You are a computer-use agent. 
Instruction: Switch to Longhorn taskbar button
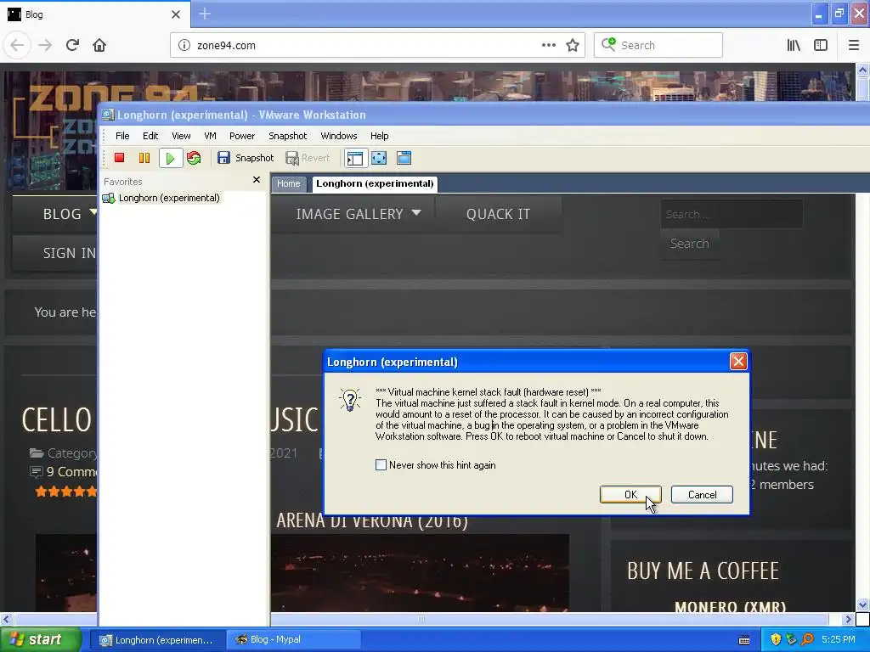pyautogui.click(x=157, y=640)
